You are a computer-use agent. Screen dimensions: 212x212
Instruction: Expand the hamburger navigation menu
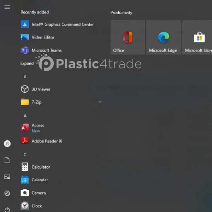[x=7, y=7]
